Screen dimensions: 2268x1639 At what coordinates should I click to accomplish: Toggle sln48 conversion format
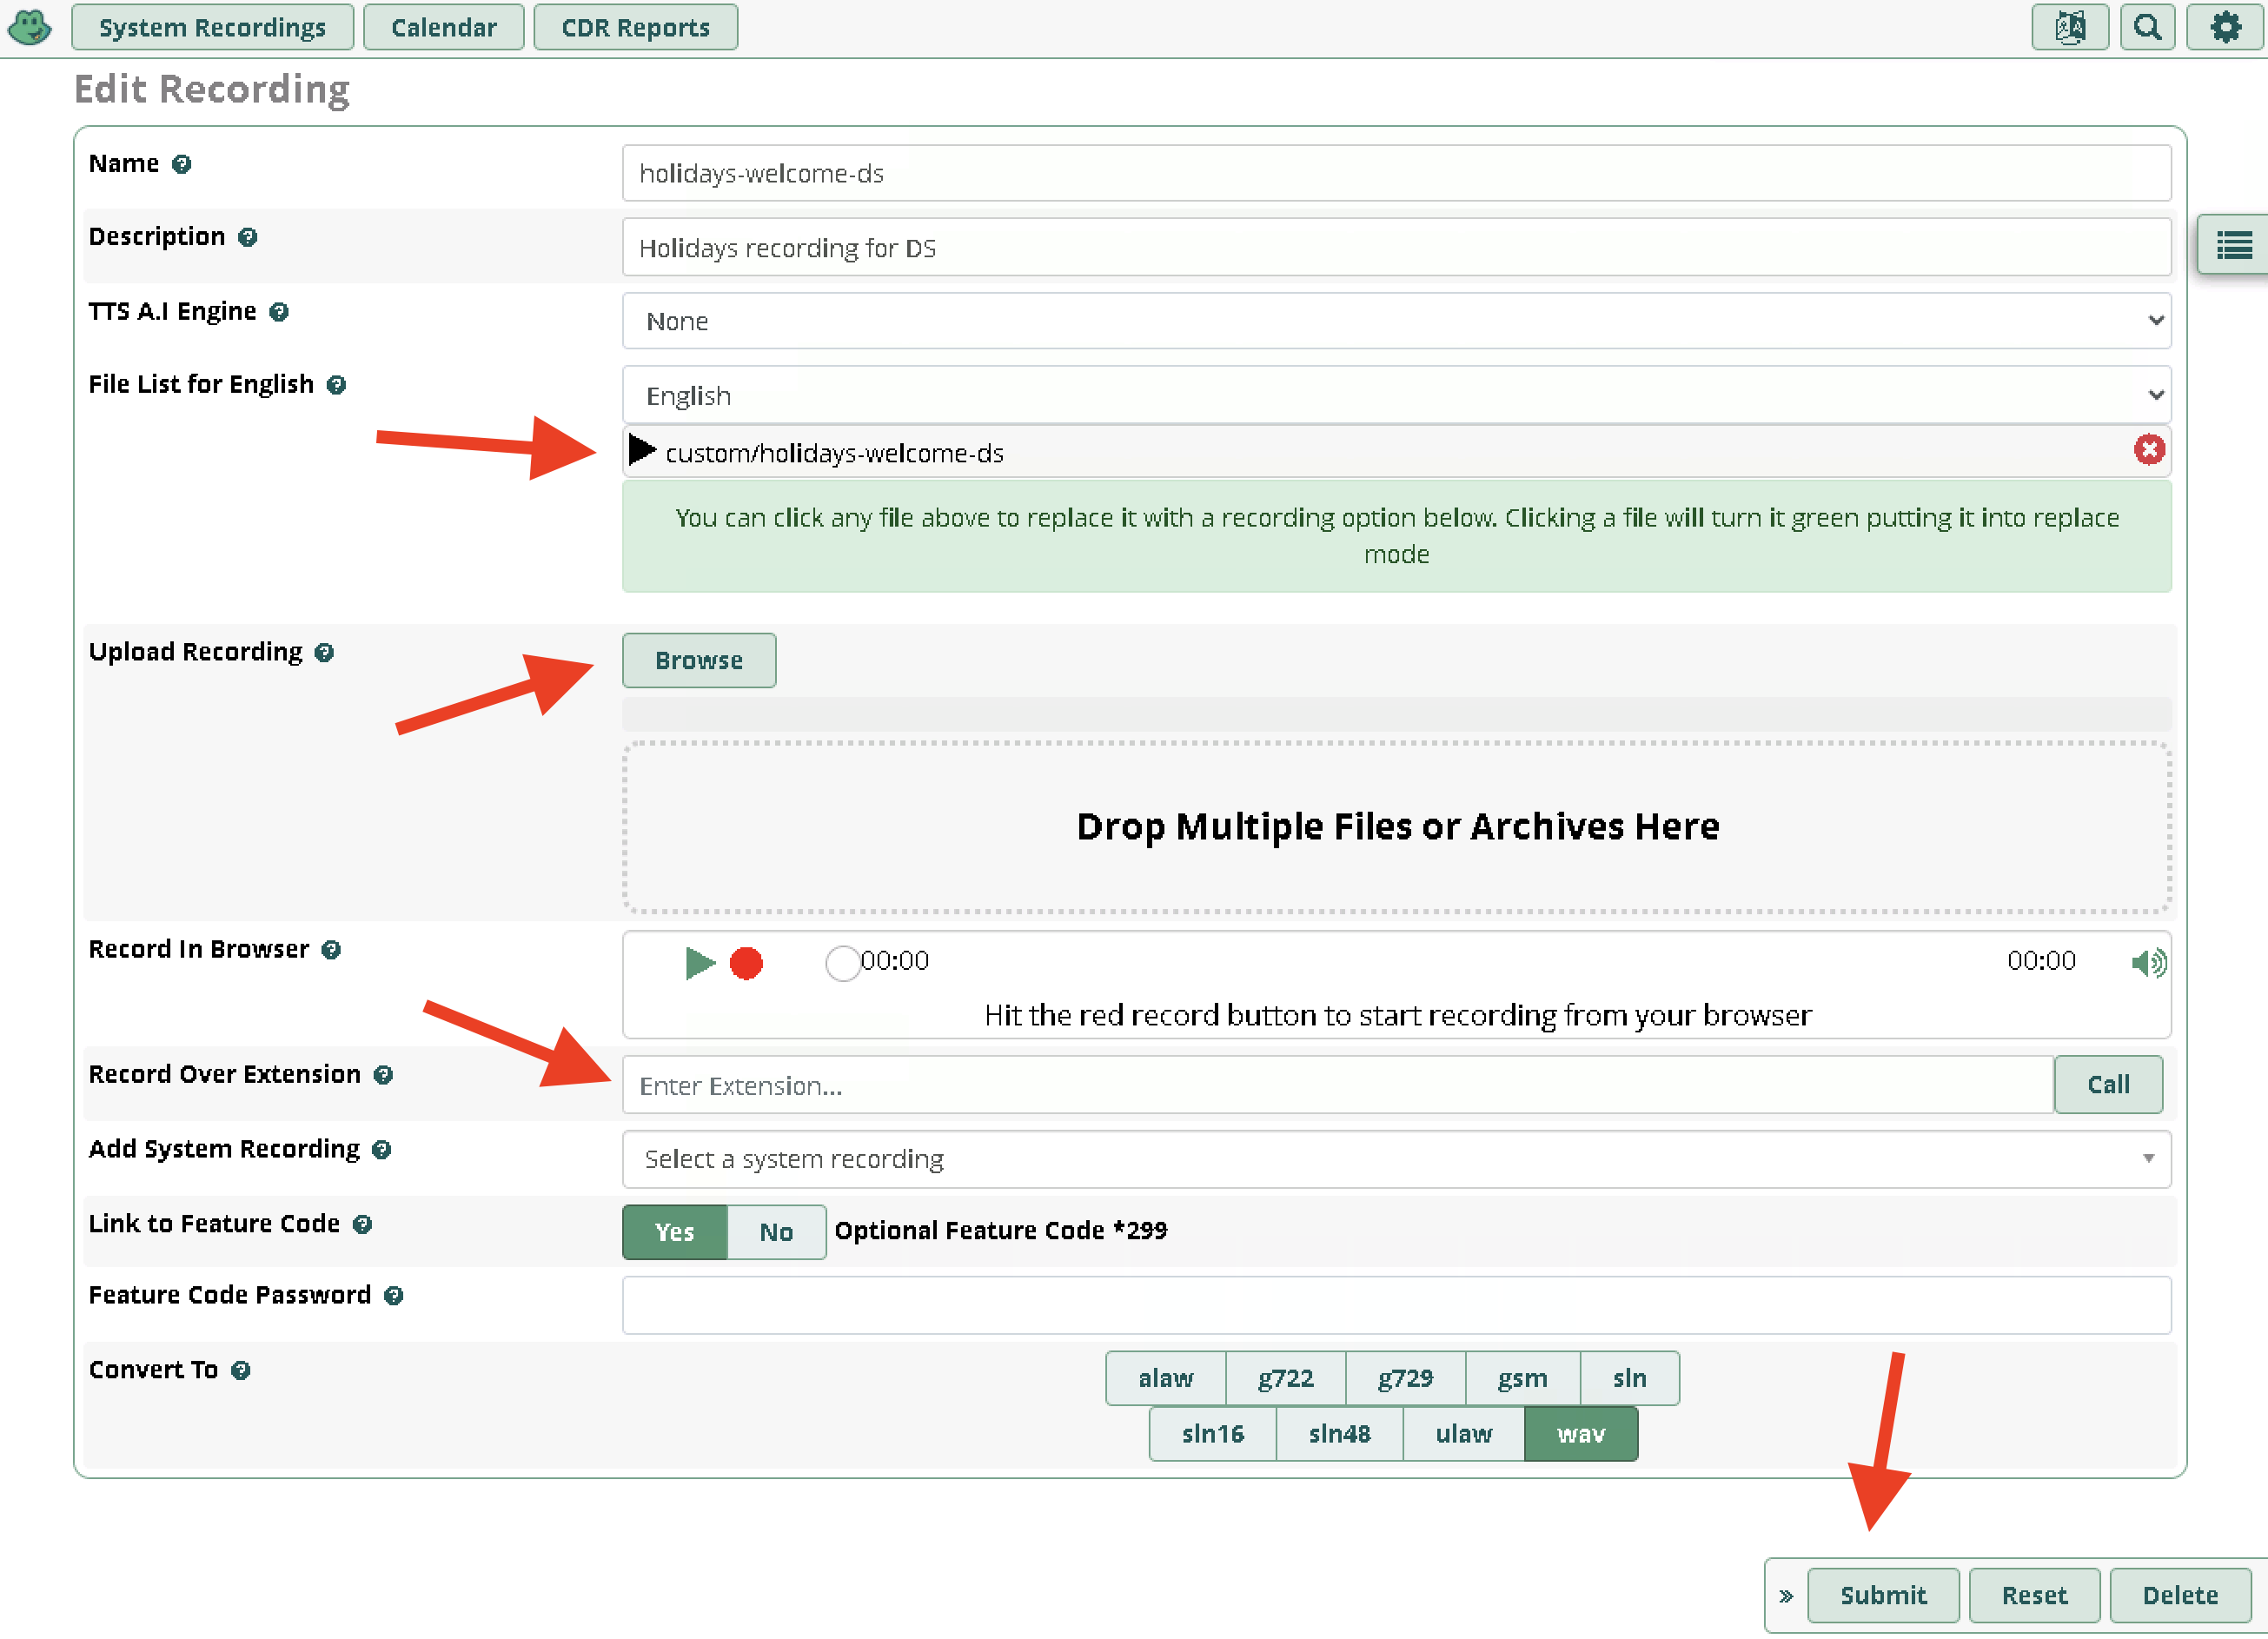[x=1340, y=1434]
